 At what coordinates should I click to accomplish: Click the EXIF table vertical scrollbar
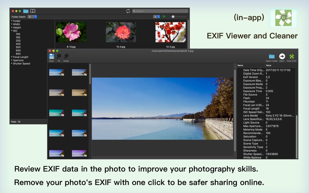coord(297,137)
